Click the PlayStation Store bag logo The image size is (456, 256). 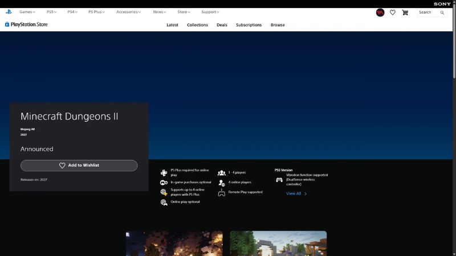(x=7, y=24)
